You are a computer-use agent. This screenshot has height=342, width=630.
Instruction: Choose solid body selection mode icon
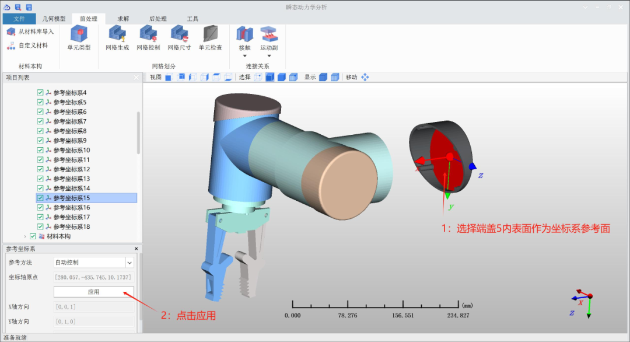(x=282, y=77)
